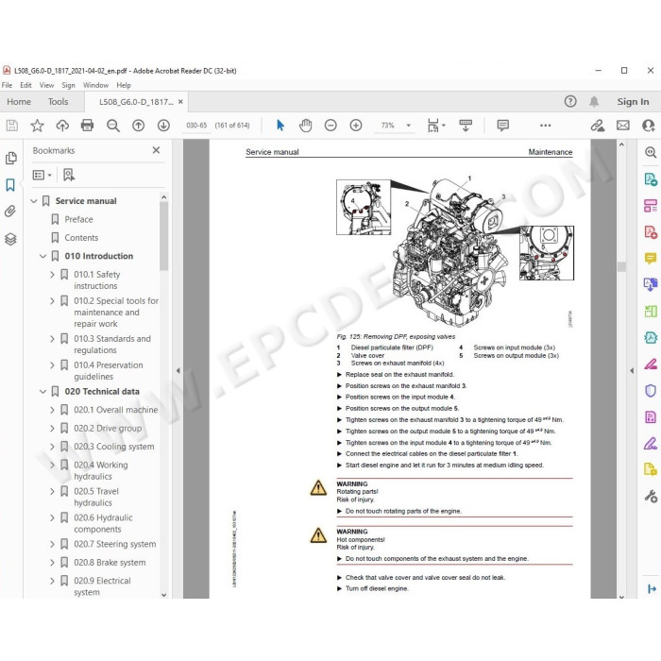
Task: Print the document with the printer icon
Action: coord(87,126)
